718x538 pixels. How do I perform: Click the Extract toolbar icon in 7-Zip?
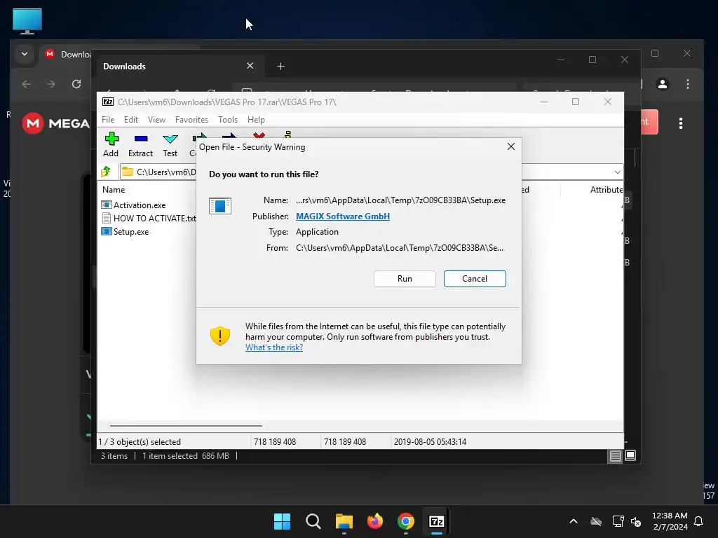pos(140,144)
